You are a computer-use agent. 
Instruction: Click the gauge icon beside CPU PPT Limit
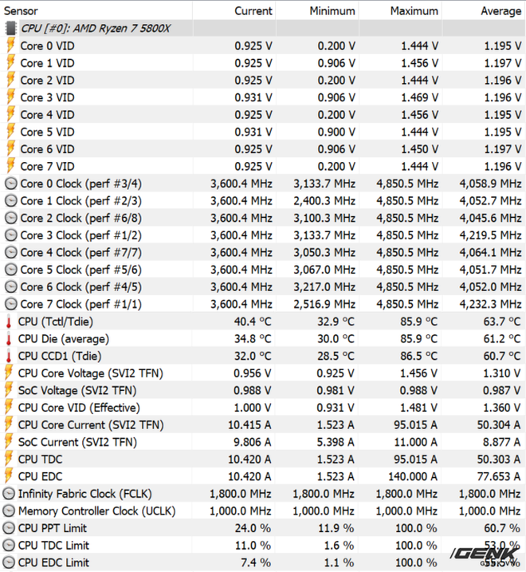(9, 528)
